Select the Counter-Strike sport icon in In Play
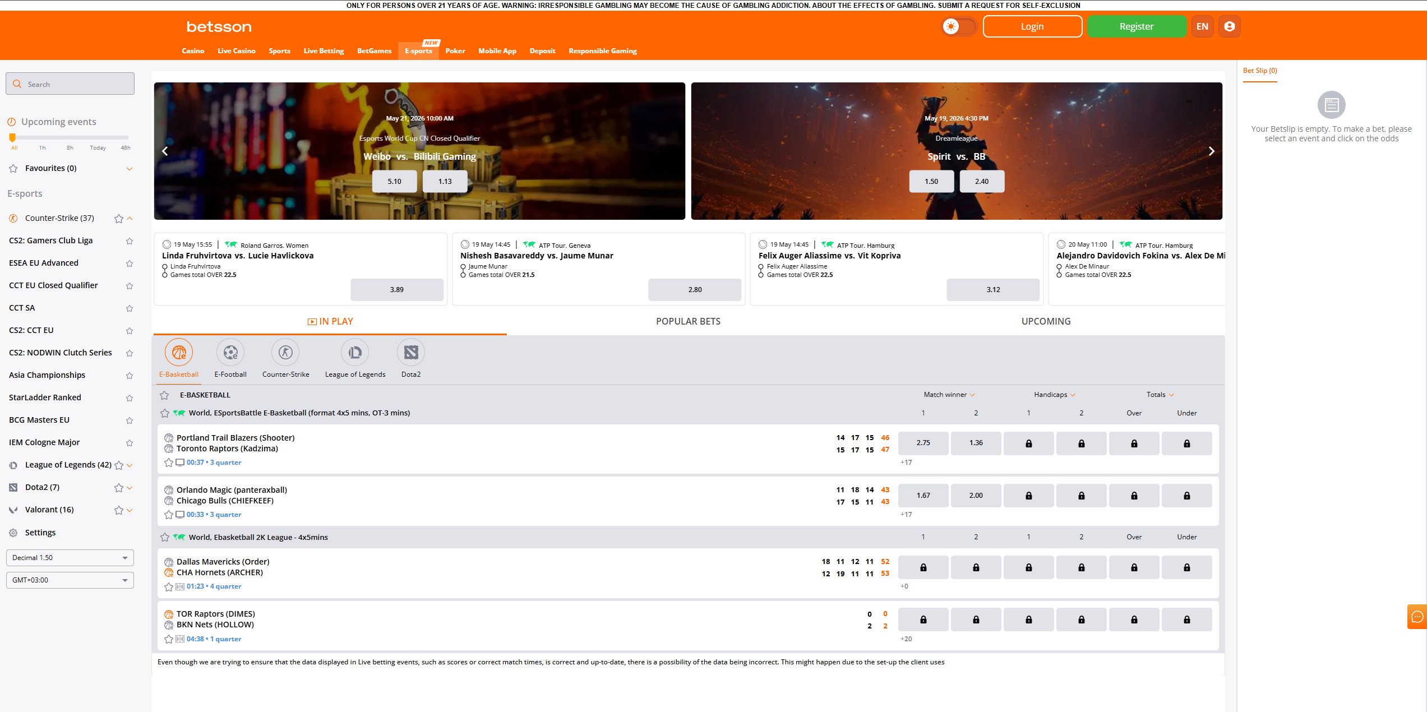This screenshot has width=1427, height=712. pos(285,352)
